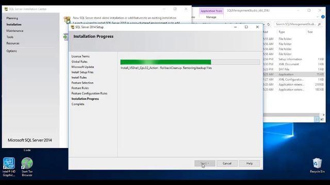Open Start Tor Browser desktop shortcut
330x185 pixels.
coord(27,166)
